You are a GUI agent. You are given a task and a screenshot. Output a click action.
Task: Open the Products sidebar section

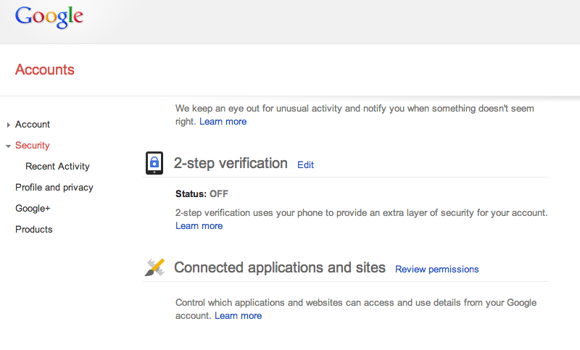33,229
